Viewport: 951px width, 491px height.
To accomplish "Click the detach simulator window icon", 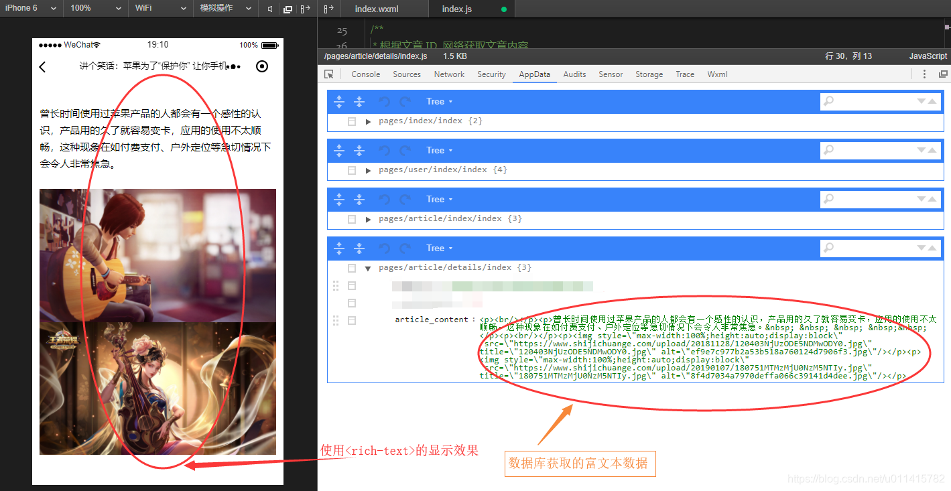I will pos(288,9).
